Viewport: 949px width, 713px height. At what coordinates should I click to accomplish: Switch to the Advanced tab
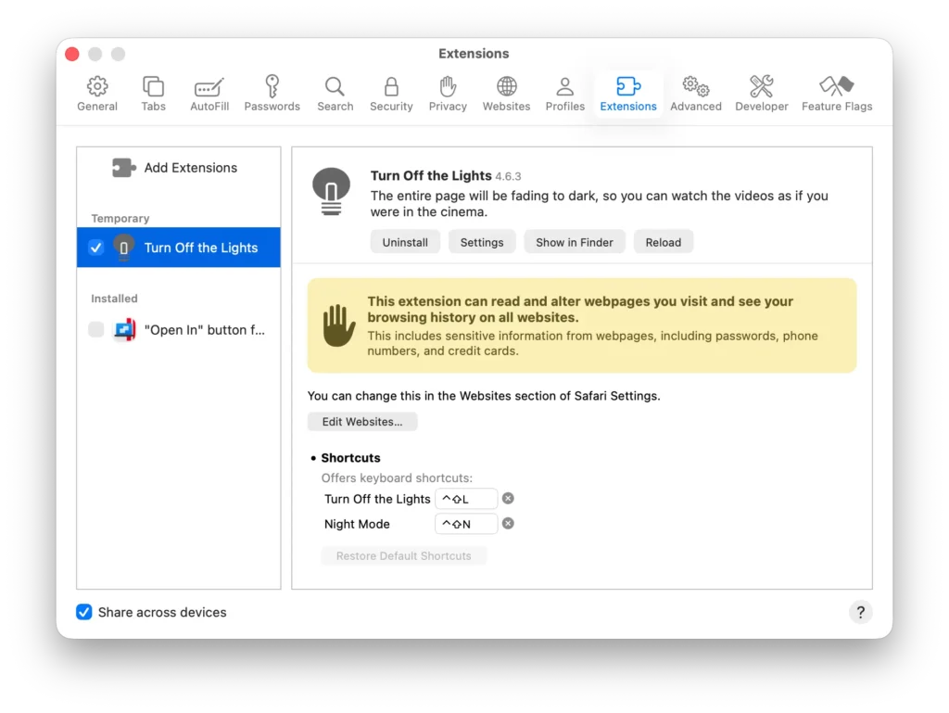click(695, 94)
